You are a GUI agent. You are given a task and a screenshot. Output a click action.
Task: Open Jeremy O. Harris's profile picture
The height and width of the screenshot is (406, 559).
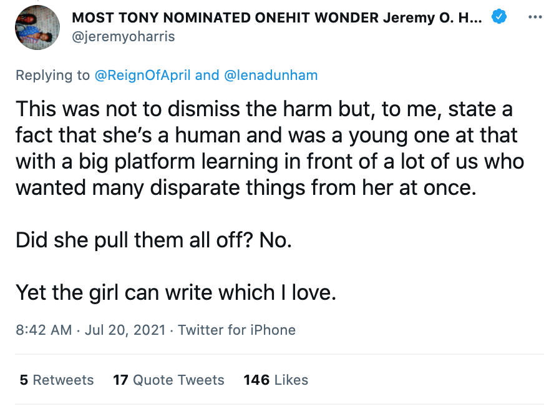[x=37, y=28]
